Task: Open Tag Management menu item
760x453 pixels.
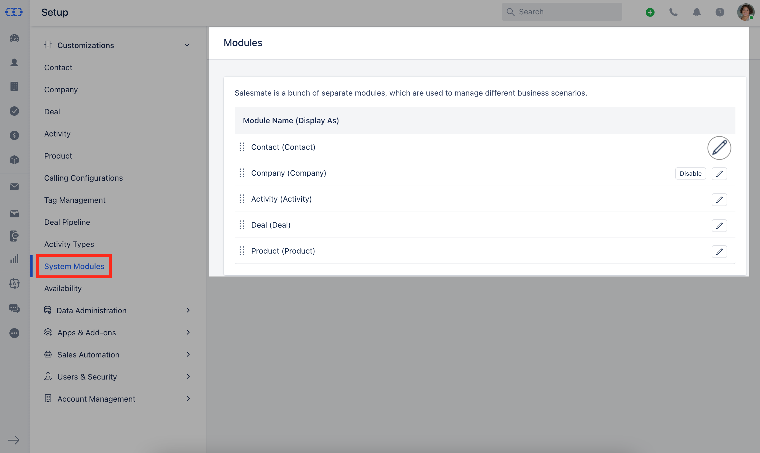Action: (75, 200)
